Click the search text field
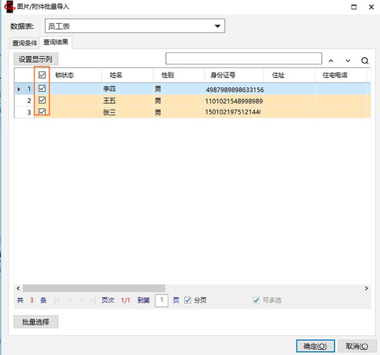Image resolution: width=380 pixels, height=355 pixels. click(x=243, y=59)
